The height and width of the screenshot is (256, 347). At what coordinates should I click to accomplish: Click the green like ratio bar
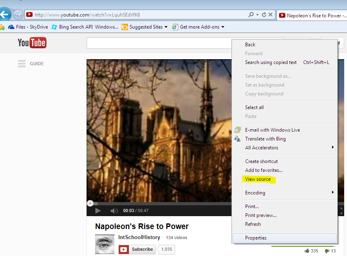(x=302, y=246)
